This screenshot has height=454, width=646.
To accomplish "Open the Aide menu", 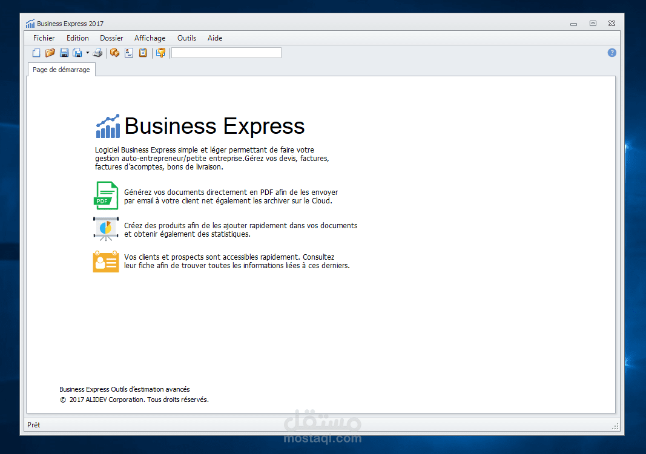I will coord(215,38).
